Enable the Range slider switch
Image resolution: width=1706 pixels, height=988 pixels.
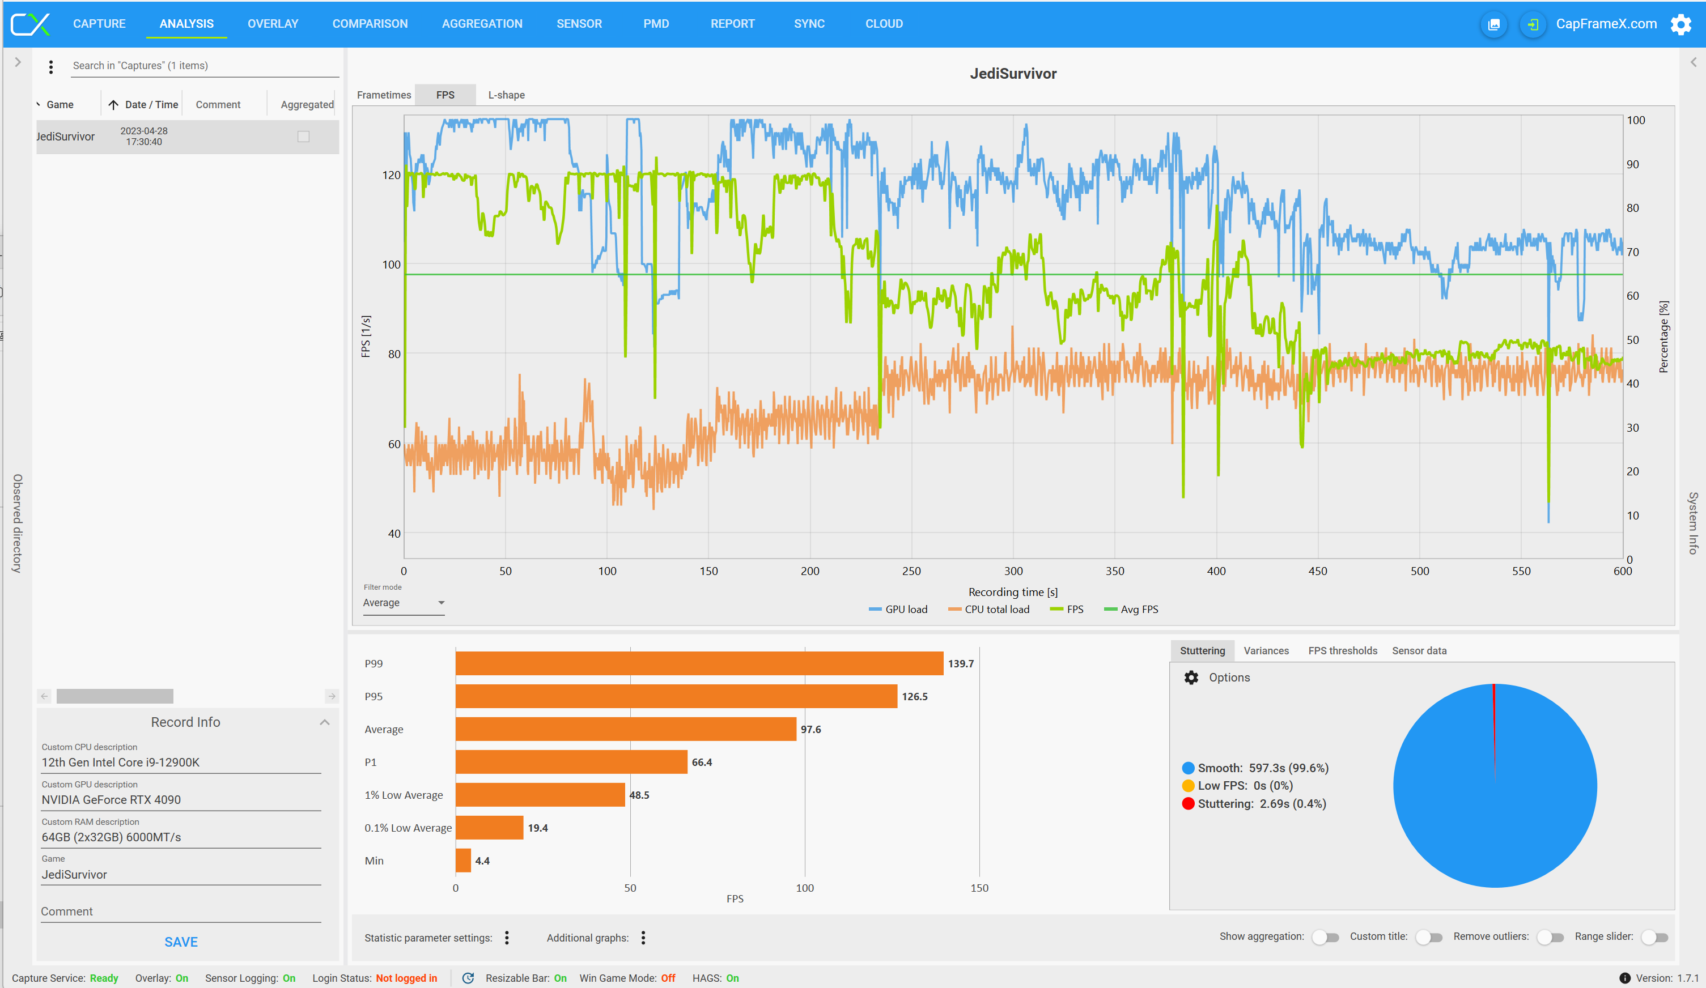point(1654,937)
